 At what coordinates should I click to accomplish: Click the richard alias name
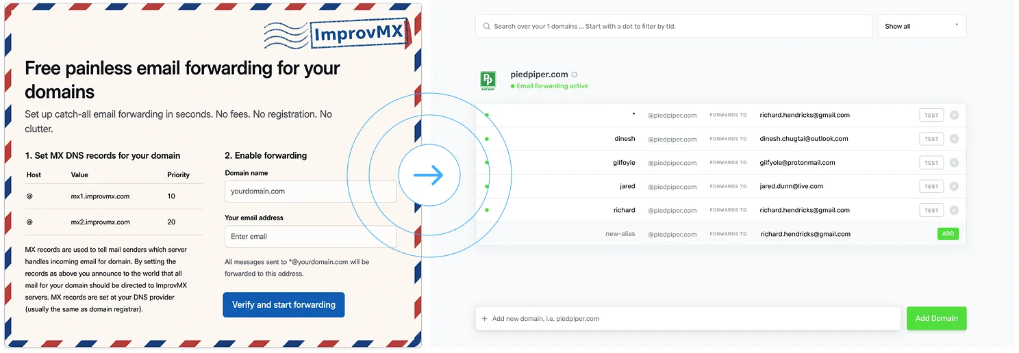[625, 210]
